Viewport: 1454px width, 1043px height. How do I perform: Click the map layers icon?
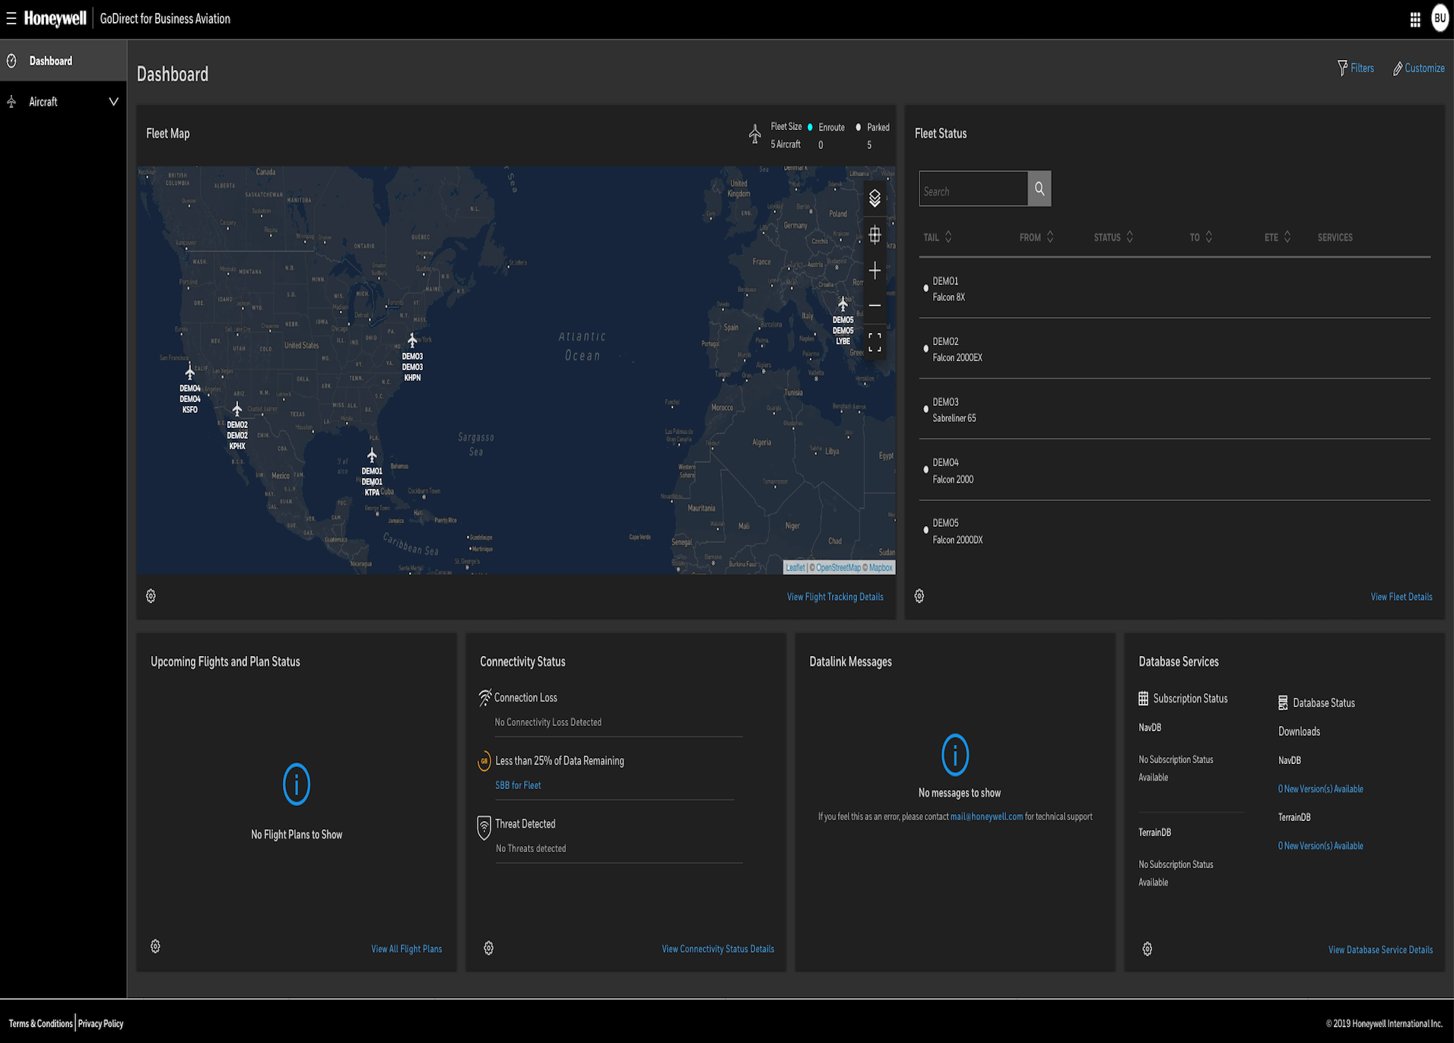click(875, 198)
